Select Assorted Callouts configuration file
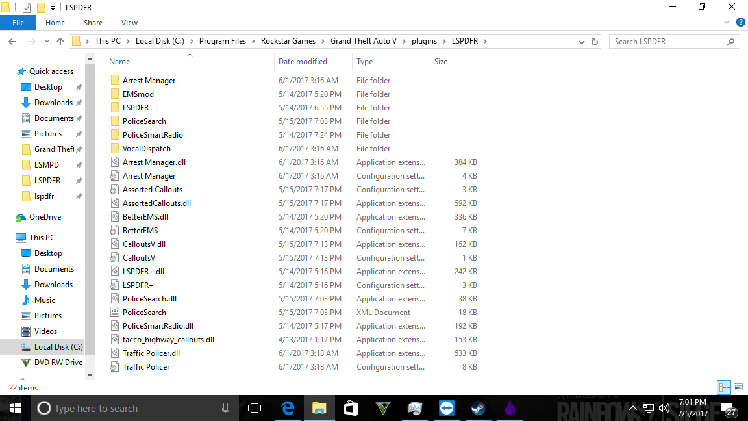 point(152,190)
